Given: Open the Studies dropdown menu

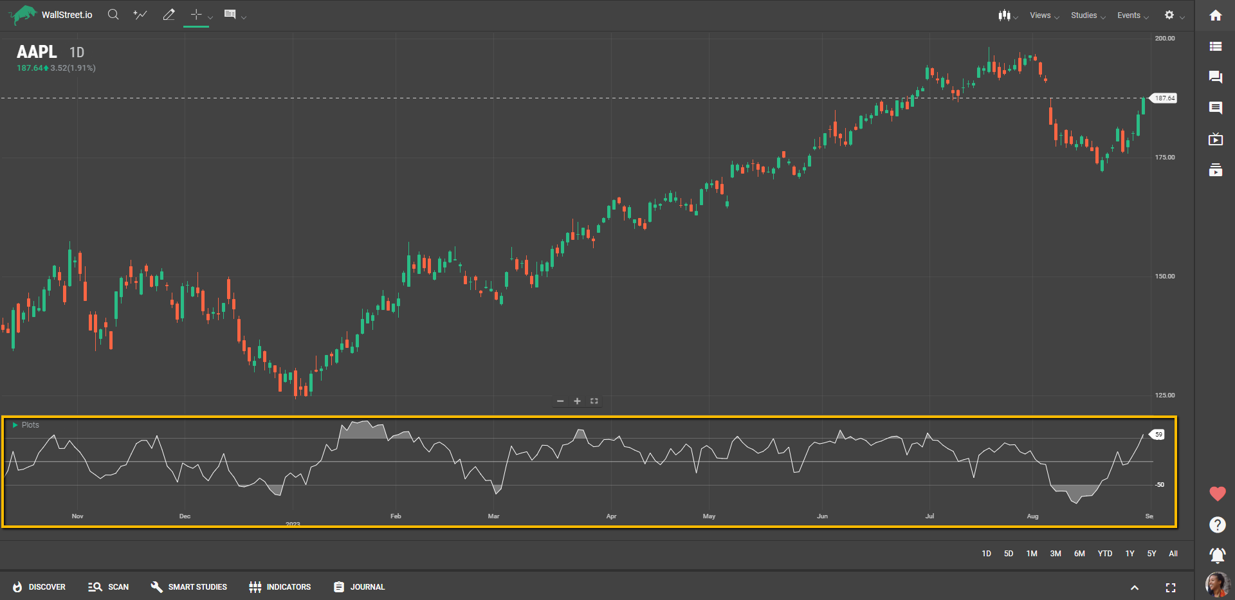Looking at the screenshot, I should (1087, 15).
